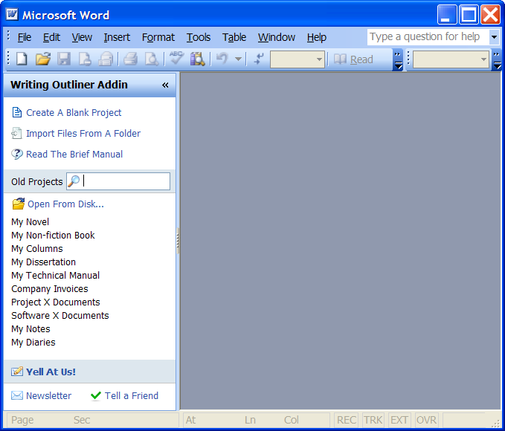
Task: Select the My Non-fiction Book project
Action: (x=53, y=236)
